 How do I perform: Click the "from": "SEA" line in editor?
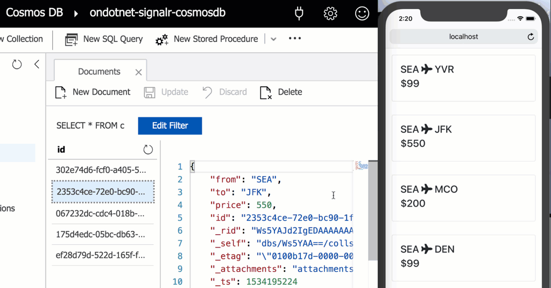click(245, 179)
